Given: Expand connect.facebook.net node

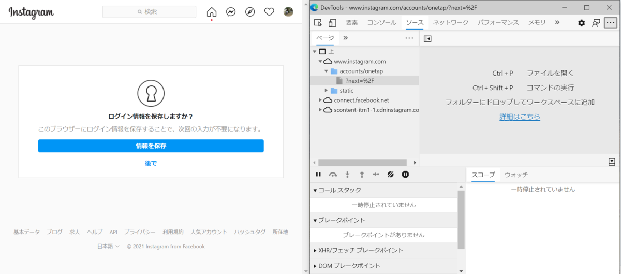Looking at the screenshot, I should (320, 100).
